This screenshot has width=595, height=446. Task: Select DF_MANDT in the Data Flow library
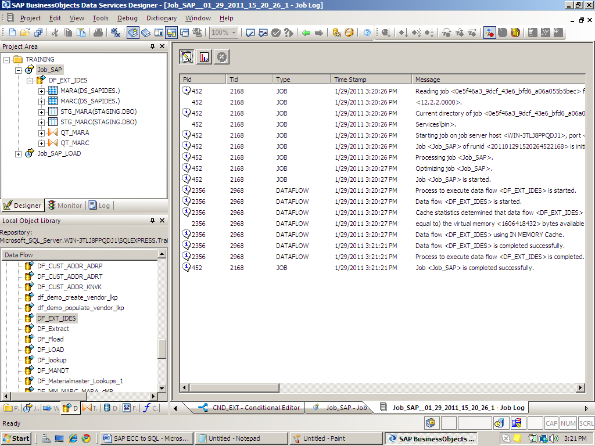[x=53, y=371]
